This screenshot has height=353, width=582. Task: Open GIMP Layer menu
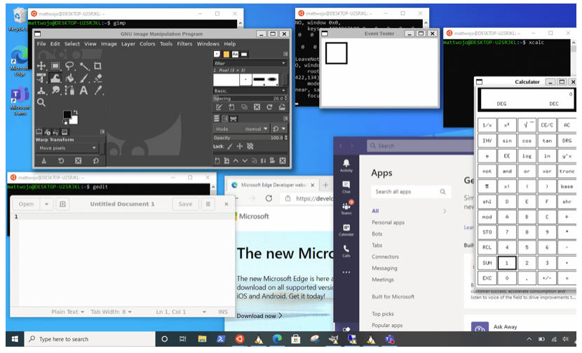click(128, 43)
